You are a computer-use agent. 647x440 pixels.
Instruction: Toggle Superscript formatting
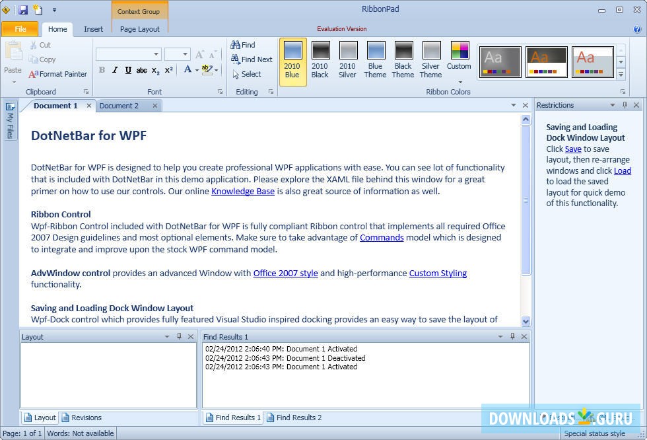tap(168, 70)
